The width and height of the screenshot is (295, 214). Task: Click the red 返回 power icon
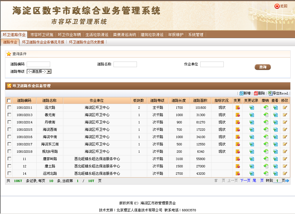(277, 6)
